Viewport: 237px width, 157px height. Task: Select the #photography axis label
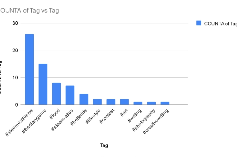[144, 120]
